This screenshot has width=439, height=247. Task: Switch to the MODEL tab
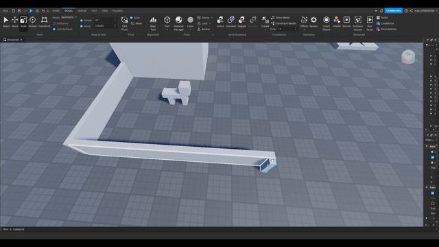(x=69, y=11)
